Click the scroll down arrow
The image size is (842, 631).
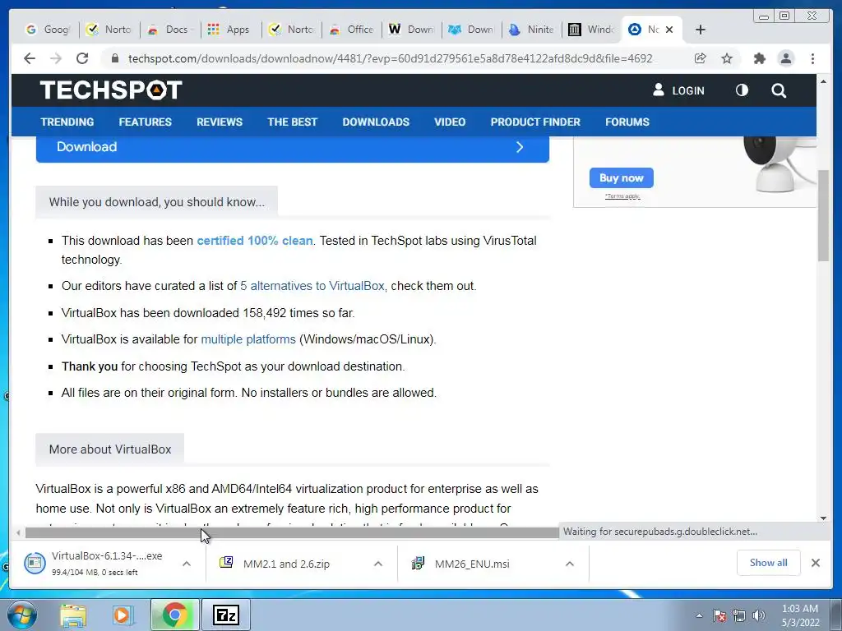pos(824,518)
